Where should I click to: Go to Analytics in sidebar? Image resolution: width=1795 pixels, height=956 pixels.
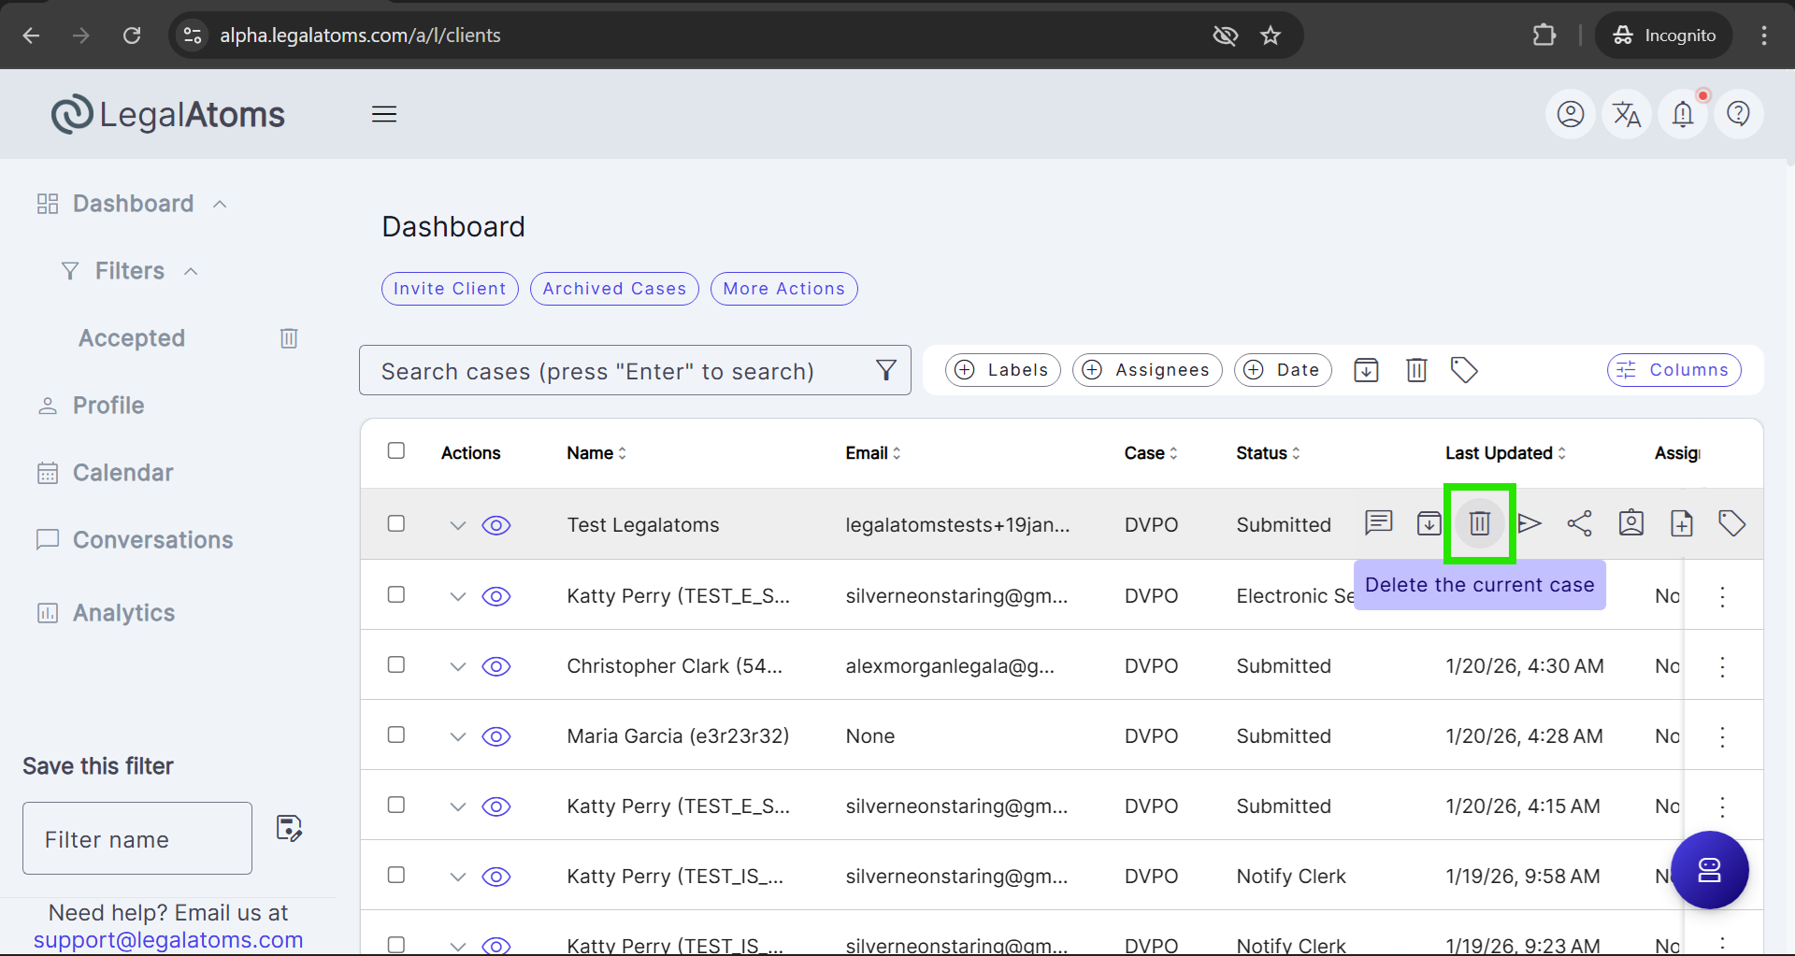coord(123,613)
